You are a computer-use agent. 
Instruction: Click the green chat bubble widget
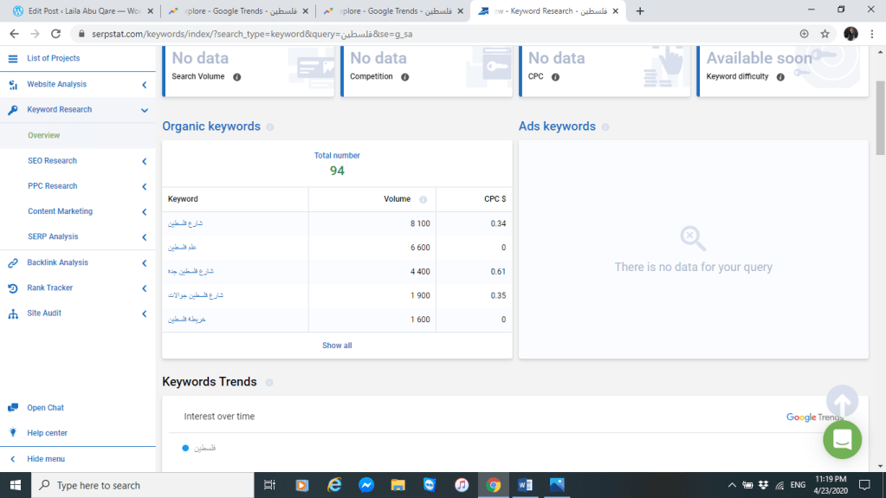842,440
